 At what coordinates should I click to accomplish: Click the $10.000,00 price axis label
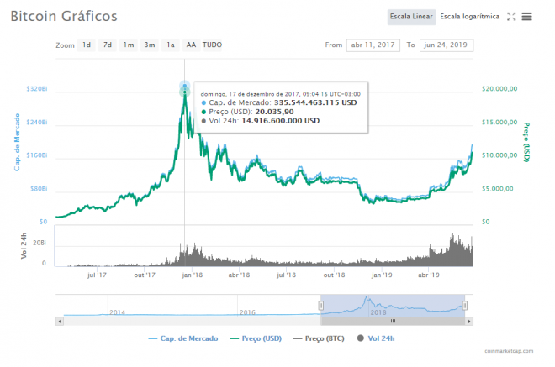point(499,155)
